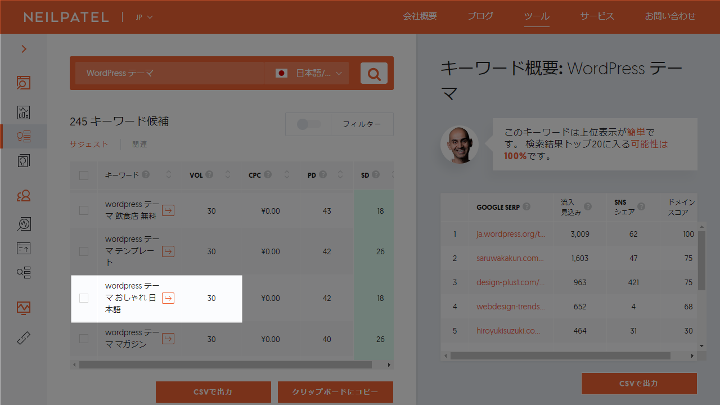Click scroll-down arrow of SERP table
Viewport: 720px width, 405px height.
pos(701,345)
